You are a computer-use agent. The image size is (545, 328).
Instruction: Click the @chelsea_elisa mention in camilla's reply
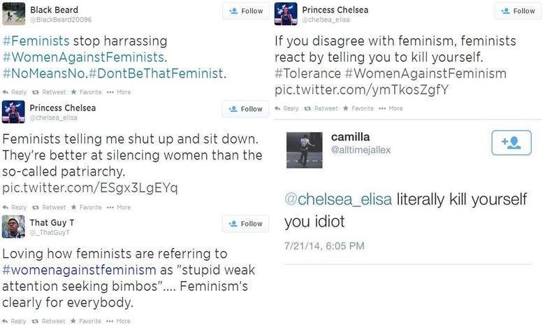coord(338,199)
